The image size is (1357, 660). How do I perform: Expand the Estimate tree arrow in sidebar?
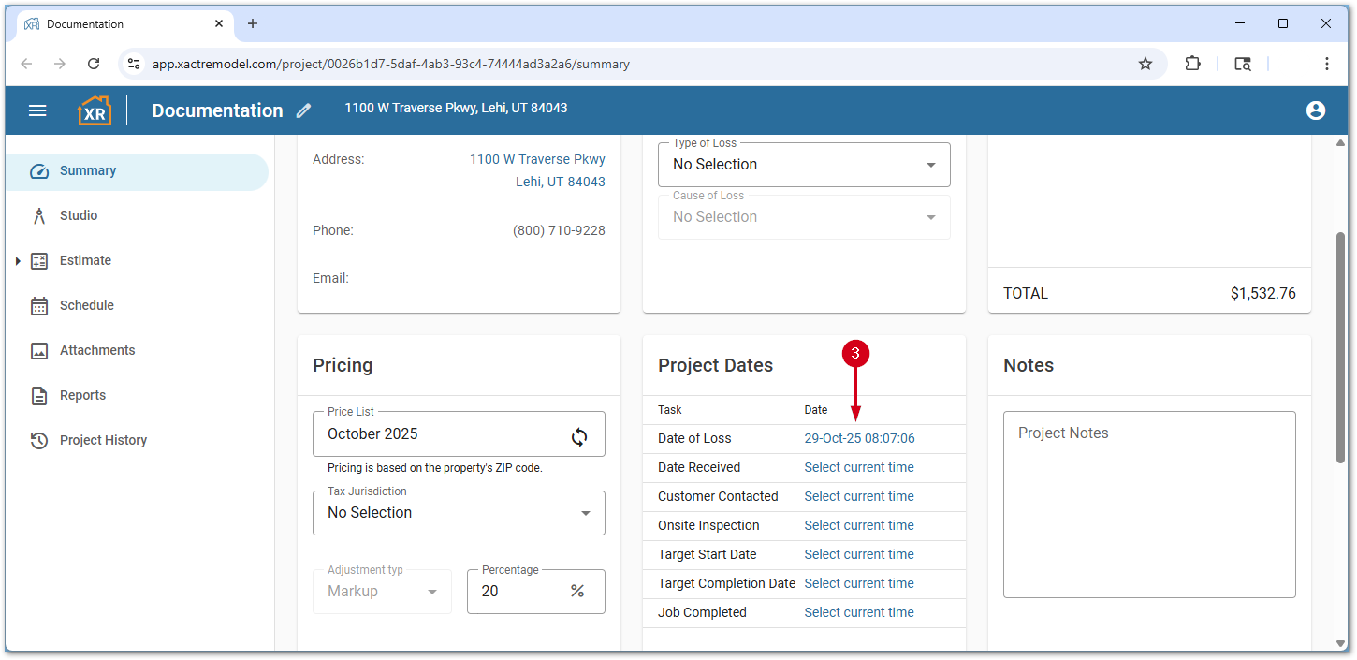click(18, 261)
